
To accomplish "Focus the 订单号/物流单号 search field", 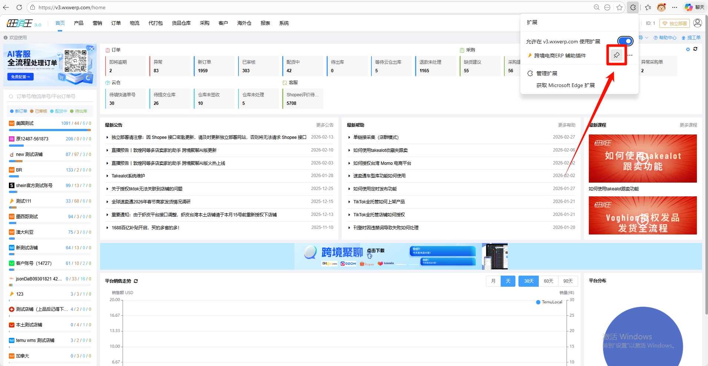I will (50, 96).
